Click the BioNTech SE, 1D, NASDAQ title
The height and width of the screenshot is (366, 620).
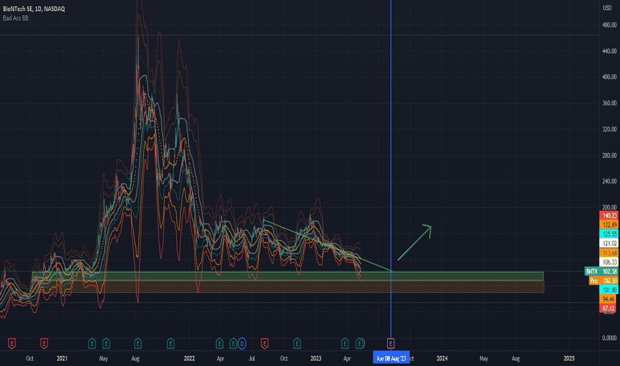tap(34, 9)
